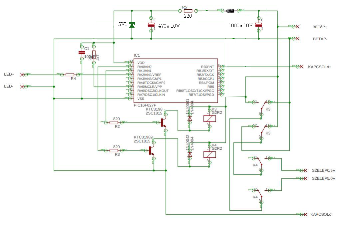Click the LED+ terminal cross marker

tap(22, 75)
